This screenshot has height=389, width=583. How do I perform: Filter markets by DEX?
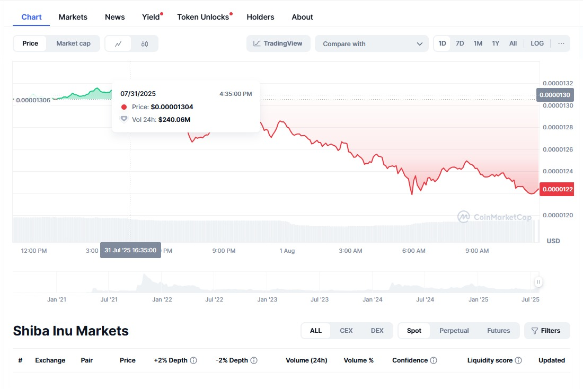[377, 331]
